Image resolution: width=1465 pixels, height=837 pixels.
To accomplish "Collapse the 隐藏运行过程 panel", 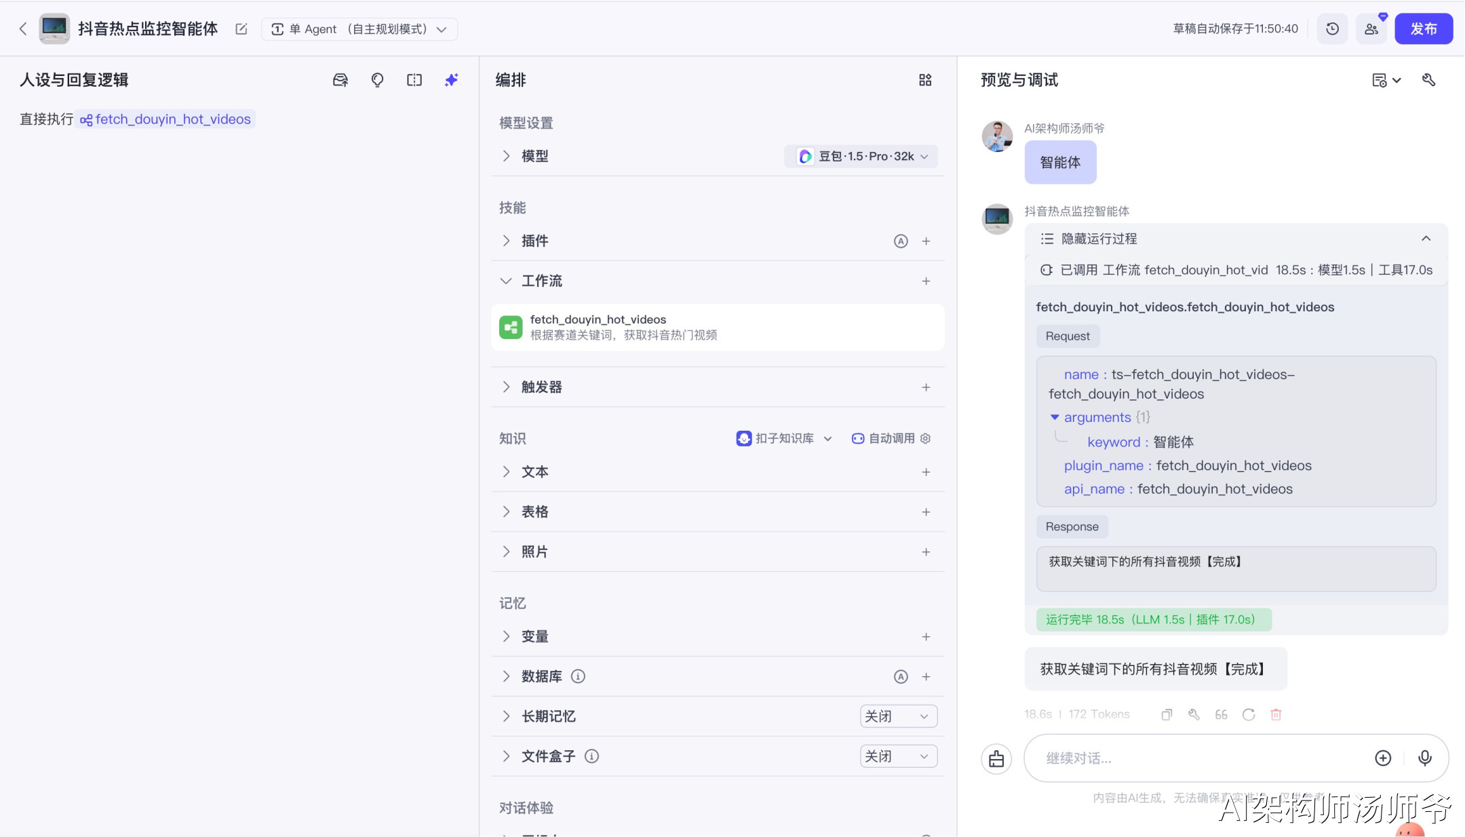I will [x=1426, y=239].
